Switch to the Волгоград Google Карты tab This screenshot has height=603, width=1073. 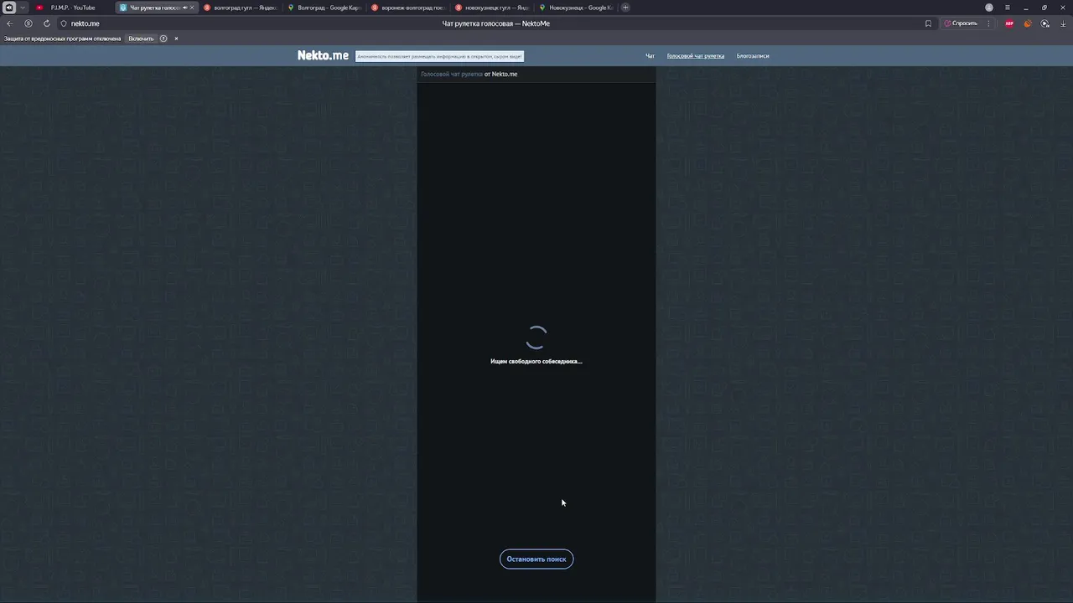pyautogui.click(x=324, y=8)
